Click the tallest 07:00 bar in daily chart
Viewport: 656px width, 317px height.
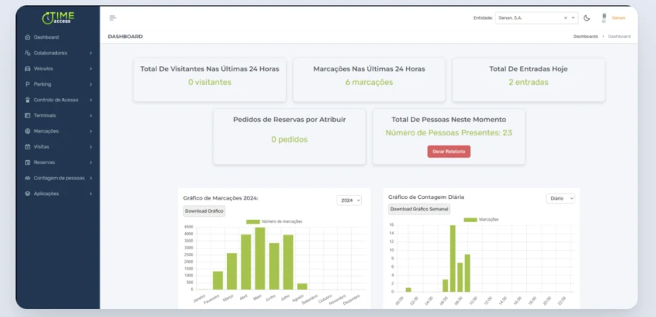tap(453, 259)
